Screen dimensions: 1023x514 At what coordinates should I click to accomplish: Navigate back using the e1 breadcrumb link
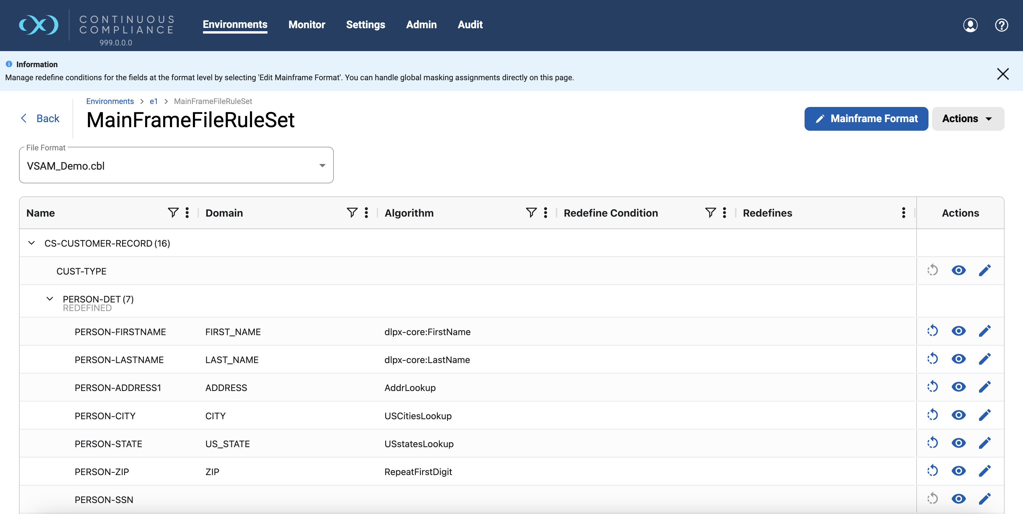pyautogui.click(x=154, y=101)
